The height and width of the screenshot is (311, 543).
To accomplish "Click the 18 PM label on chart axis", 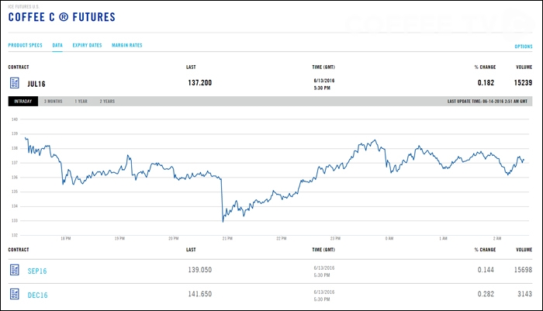I will pos(66,239).
